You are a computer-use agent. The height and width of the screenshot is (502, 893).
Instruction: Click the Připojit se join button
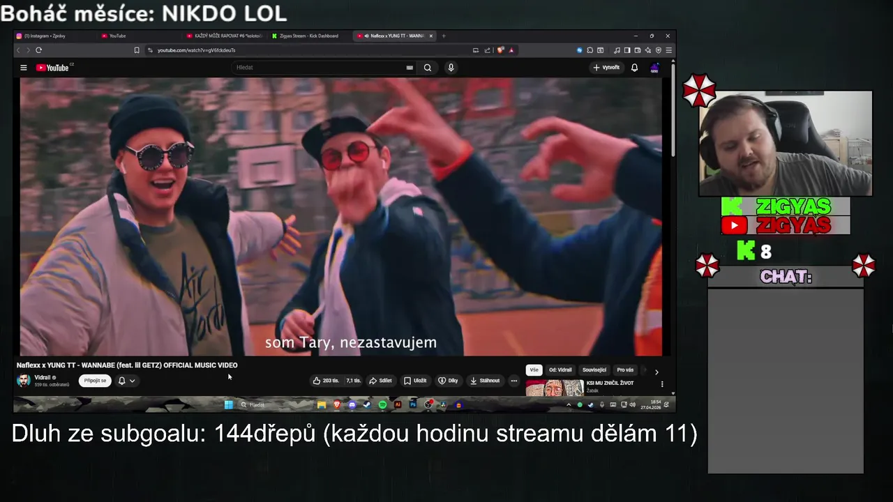(x=95, y=381)
